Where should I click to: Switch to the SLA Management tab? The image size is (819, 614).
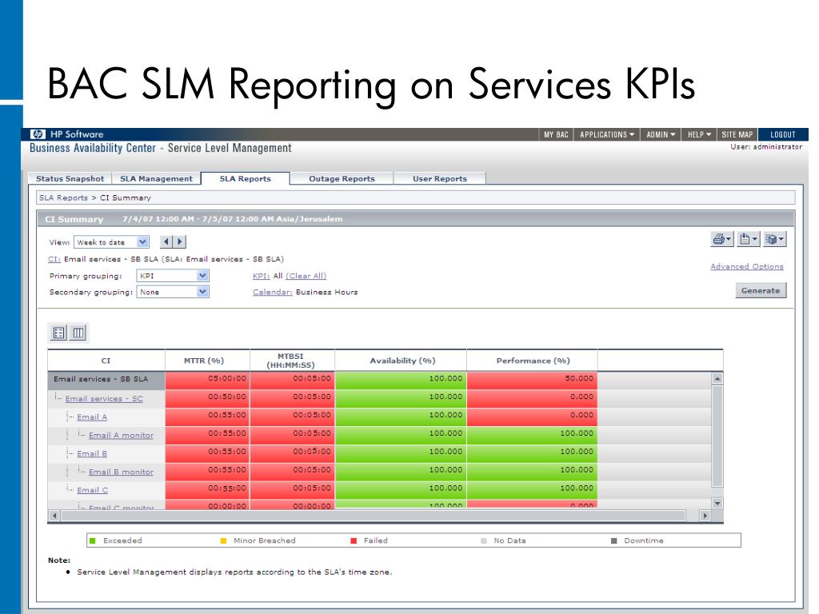156,178
